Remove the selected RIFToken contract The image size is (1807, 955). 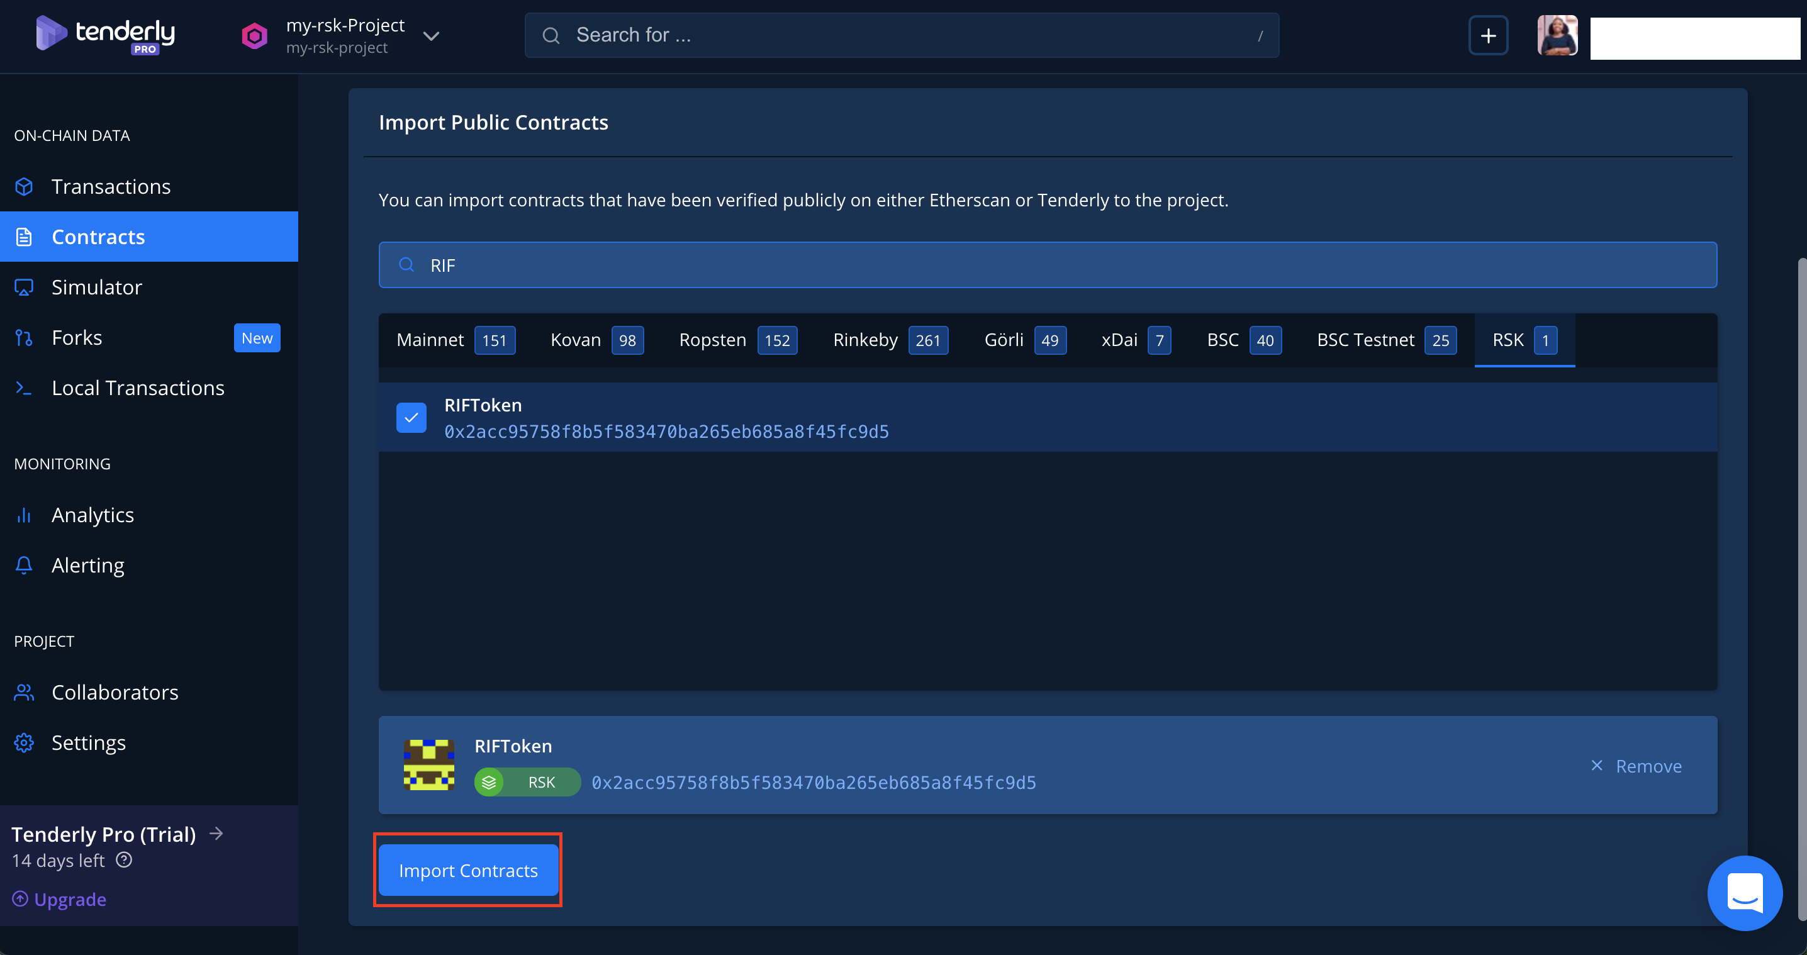(x=1635, y=766)
